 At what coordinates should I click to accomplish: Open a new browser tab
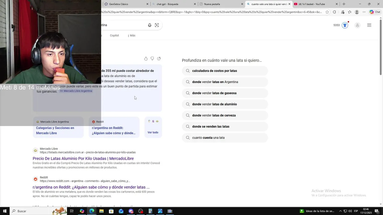344,4
